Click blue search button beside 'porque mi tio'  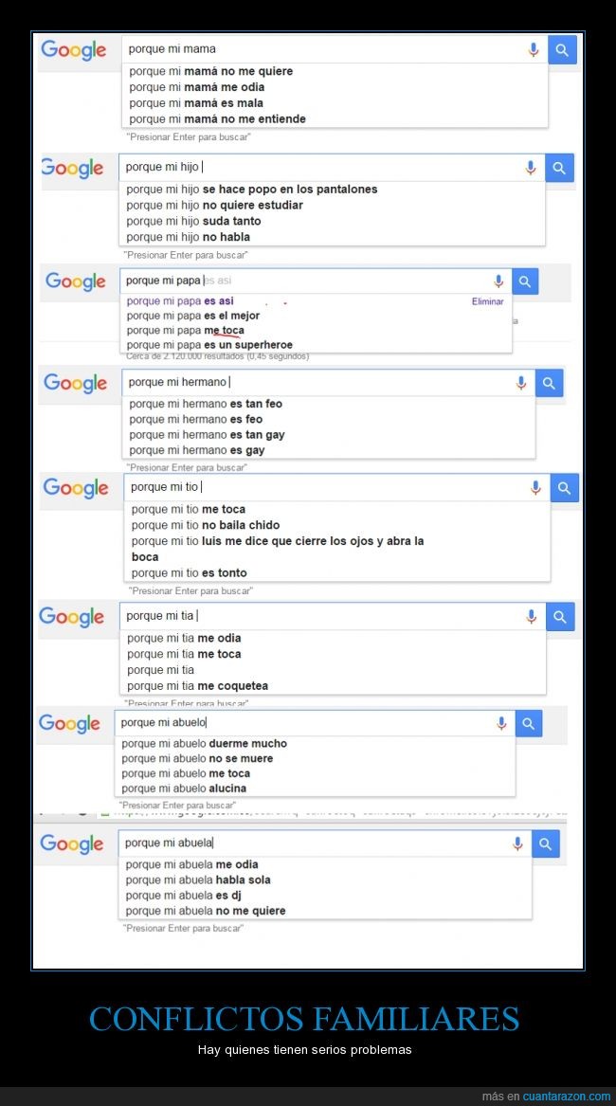565,487
